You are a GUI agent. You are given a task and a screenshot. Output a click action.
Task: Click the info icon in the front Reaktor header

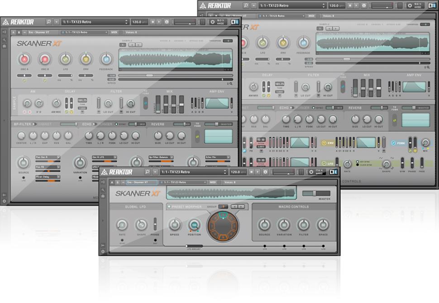point(265,172)
